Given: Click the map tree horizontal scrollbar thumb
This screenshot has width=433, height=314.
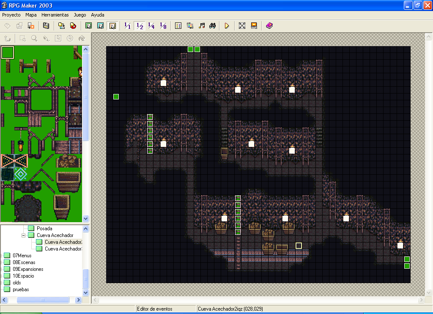Looking at the screenshot, I should click(43, 300).
